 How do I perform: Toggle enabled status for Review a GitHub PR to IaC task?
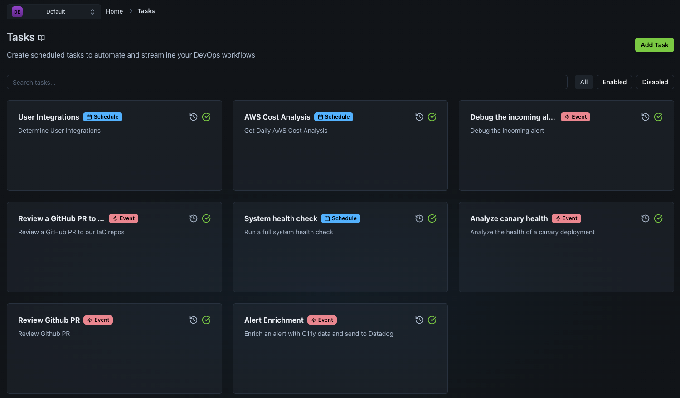[x=206, y=218]
